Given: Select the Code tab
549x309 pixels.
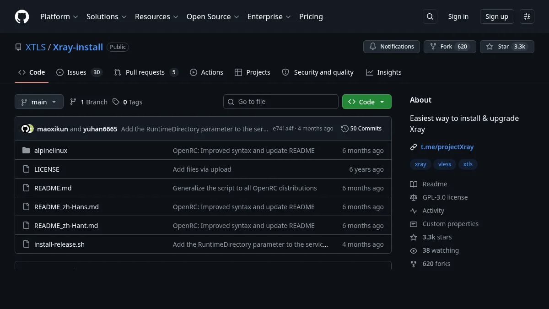Looking at the screenshot, I should (32, 72).
